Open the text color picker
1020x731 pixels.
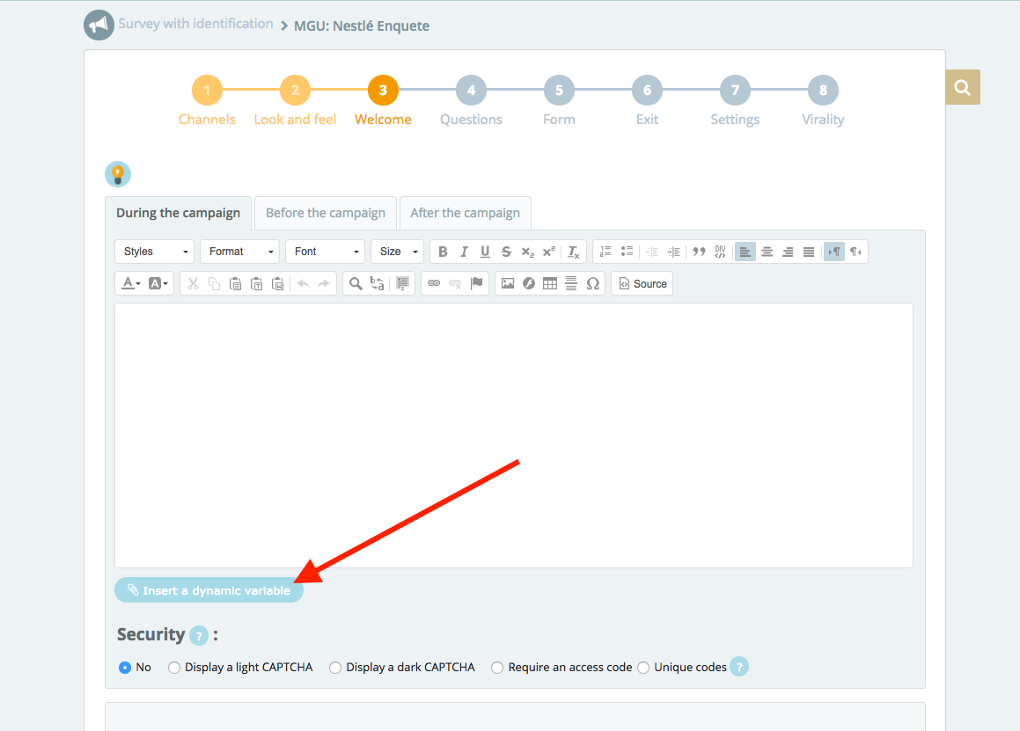pos(129,283)
